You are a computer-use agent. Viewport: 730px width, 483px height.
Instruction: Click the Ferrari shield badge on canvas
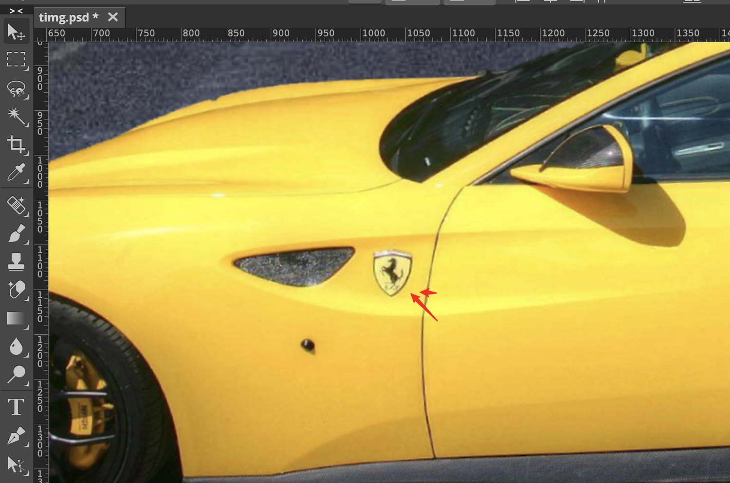tap(392, 273)
